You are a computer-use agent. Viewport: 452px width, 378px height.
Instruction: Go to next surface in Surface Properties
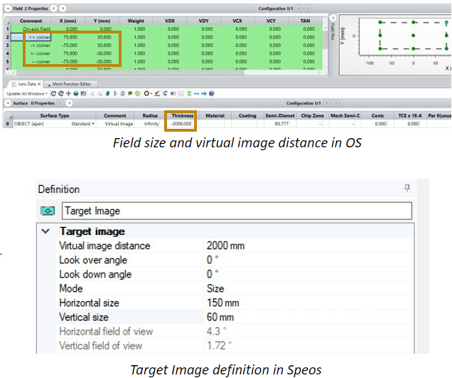tap(69, 103)
